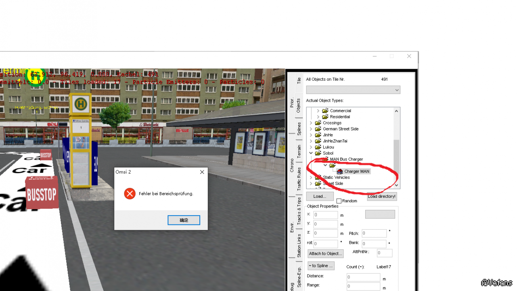The width and height of the screenshot is (517, 291).
Task: Click the Distance input field
Action: (x=363, y=277)
